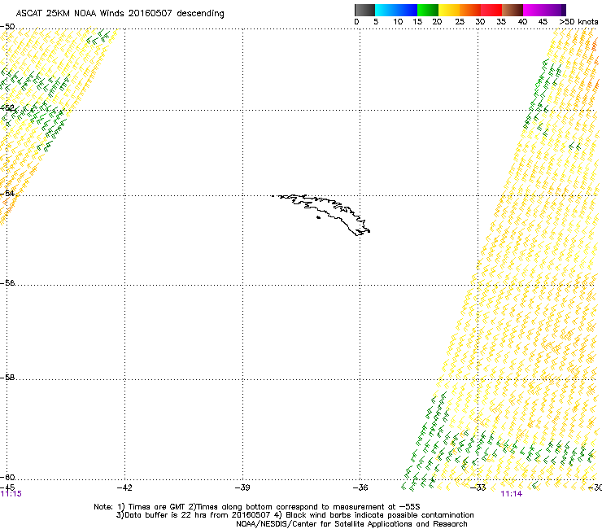The image size is (602, 529).
Task: Click the legend tick label '10'
Action: pyautogui.click(x=398, y=22)
